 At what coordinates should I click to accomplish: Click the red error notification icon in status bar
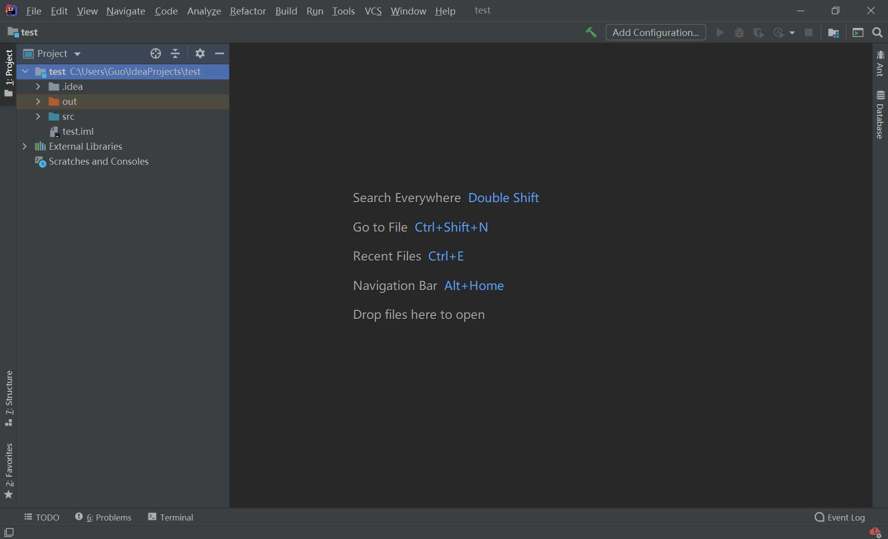(875, 532)
